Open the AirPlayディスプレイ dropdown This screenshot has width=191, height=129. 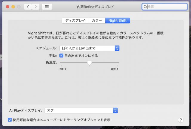point(81,111)
